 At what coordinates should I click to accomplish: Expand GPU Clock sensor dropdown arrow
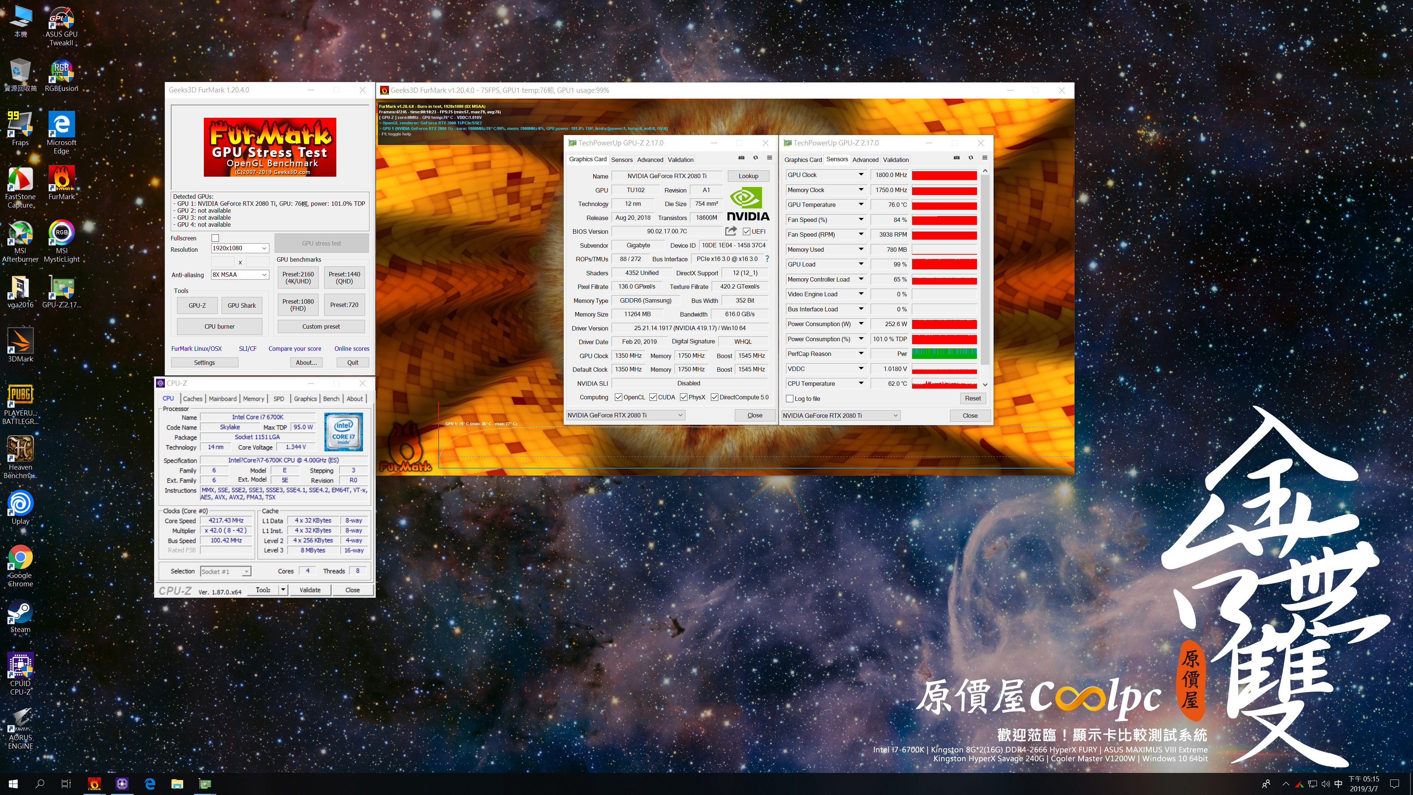click(861, 174)
